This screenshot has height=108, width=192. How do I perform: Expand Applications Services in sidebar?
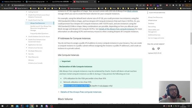pos(26,45)
